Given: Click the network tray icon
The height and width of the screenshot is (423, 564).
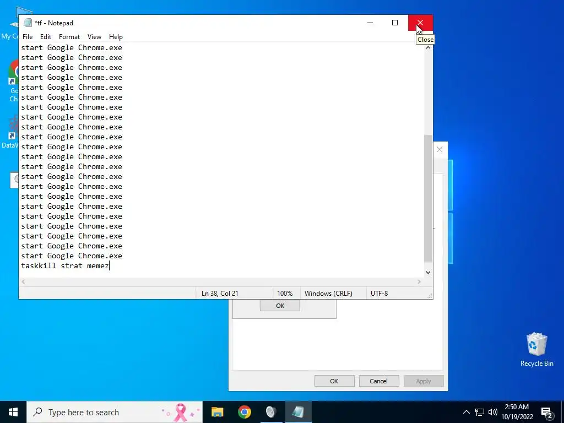Looking at the screenshot, I should tap(480, 412).
